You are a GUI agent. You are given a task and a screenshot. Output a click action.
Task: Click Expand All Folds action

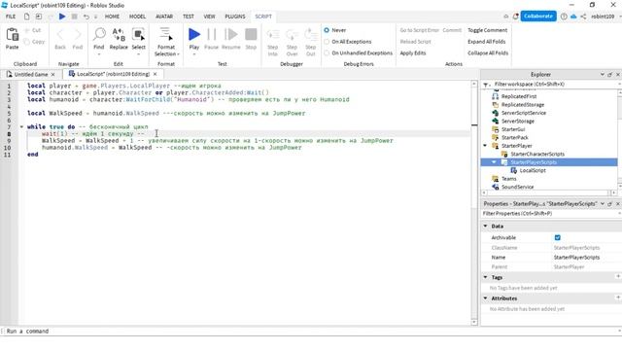tap(486, 41)
